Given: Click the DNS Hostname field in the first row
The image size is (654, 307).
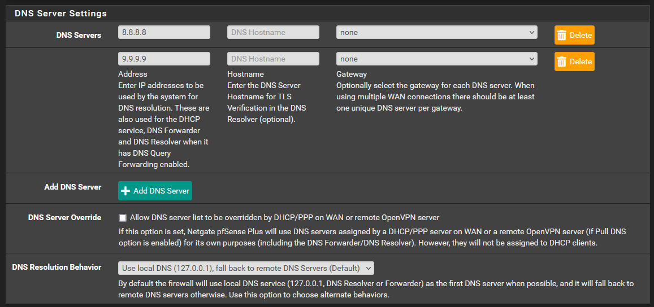Looking at the screenshot, I should [273, 33].
